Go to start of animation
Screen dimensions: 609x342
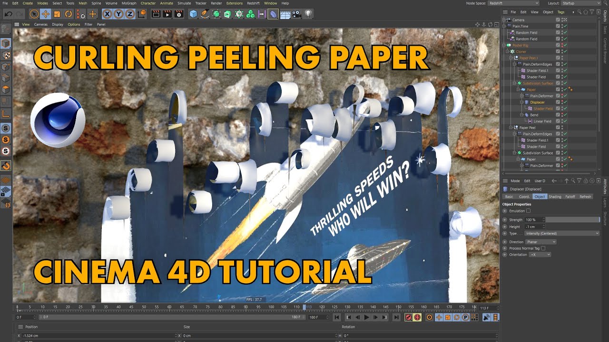pos(337,317)
